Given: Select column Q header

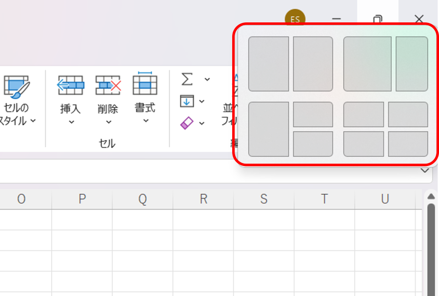Looking at the screenshot, I should pyautogui.click(x=142, y=199).
